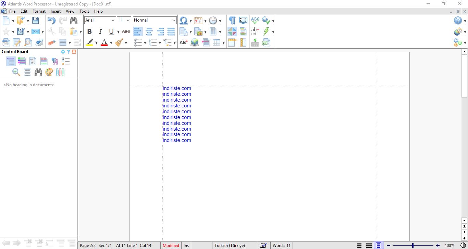Toggle the align left button
Viewport: 468px width, 249px height.
[138, 31]
